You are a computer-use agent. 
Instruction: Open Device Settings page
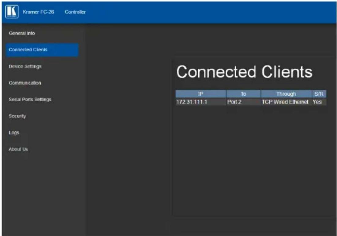tap(25, 67)
